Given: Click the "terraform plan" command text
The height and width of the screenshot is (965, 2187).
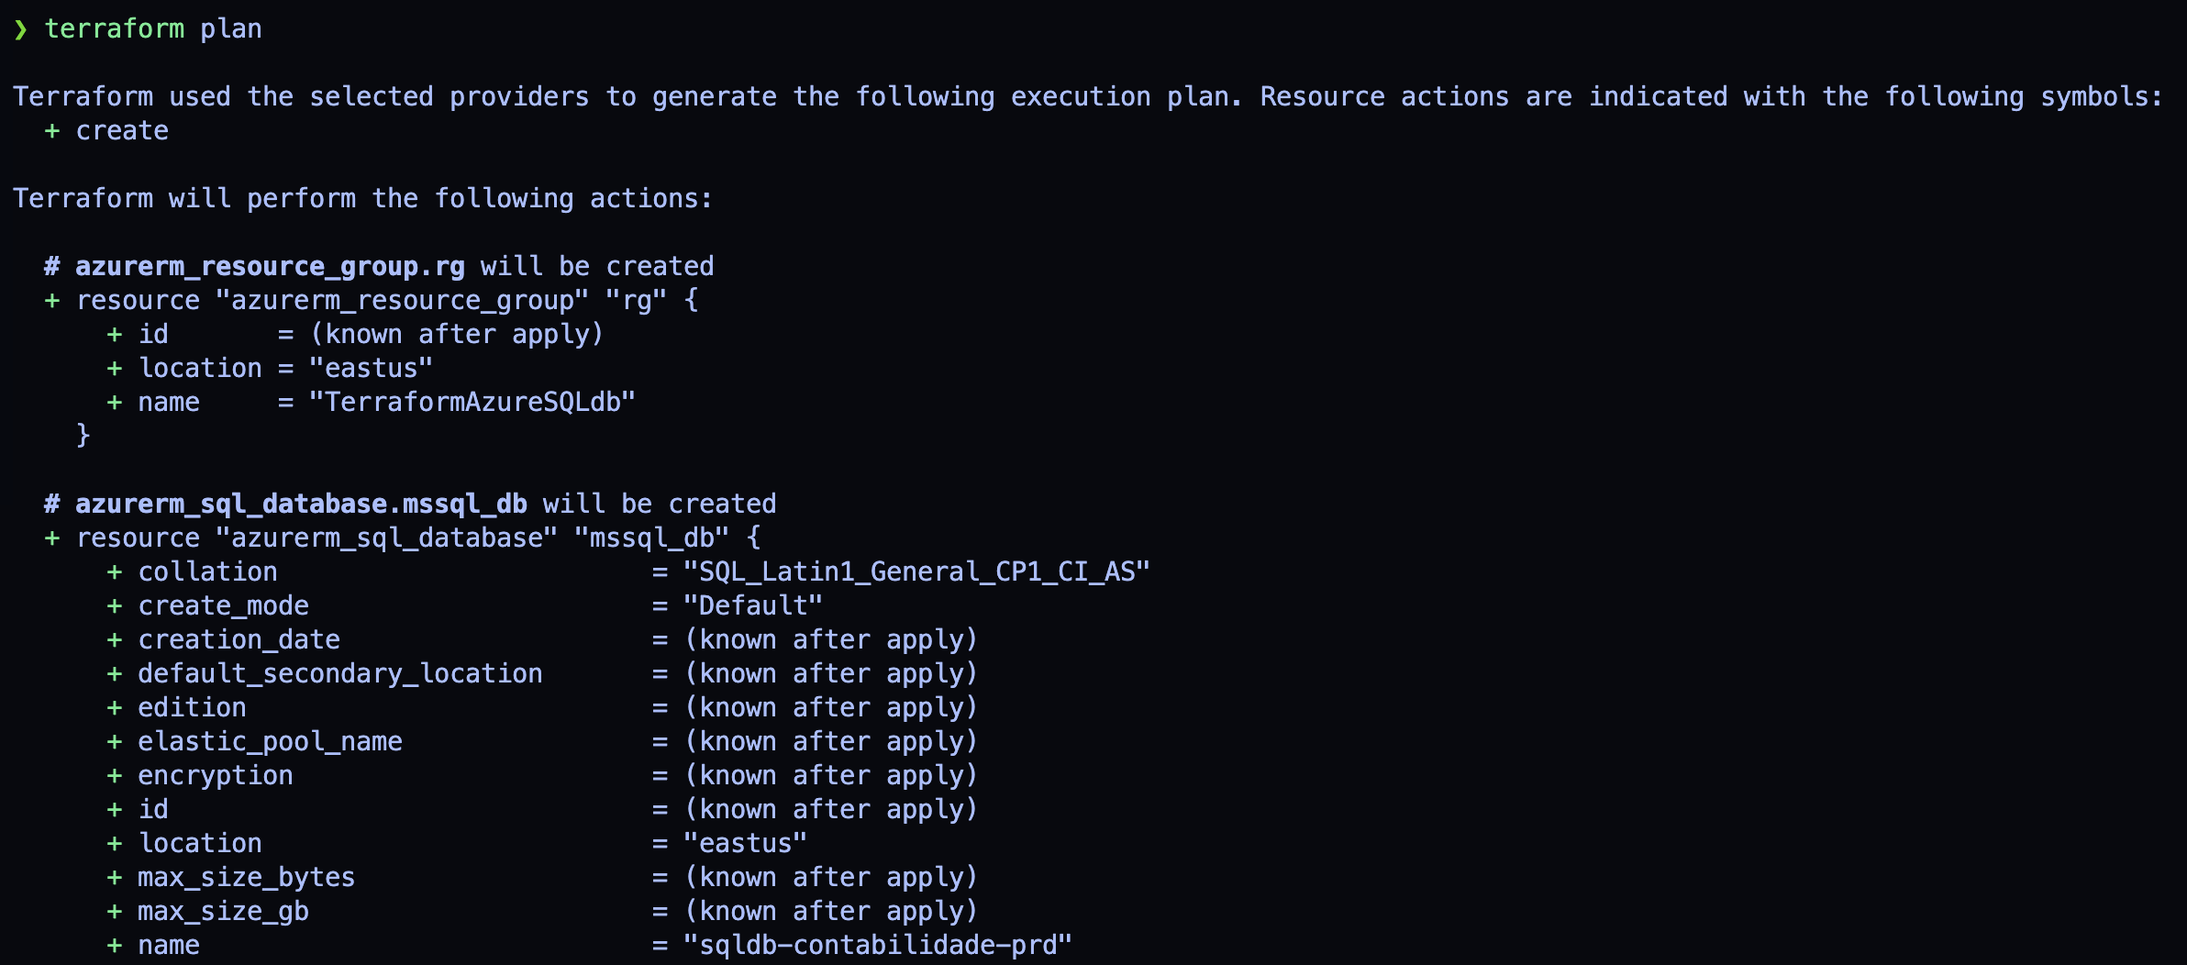Looking at the screenshot, I should coord(153,29).
